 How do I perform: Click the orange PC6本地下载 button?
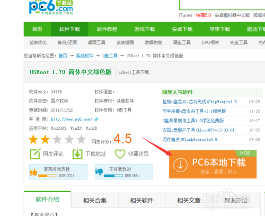coord(213,164)
